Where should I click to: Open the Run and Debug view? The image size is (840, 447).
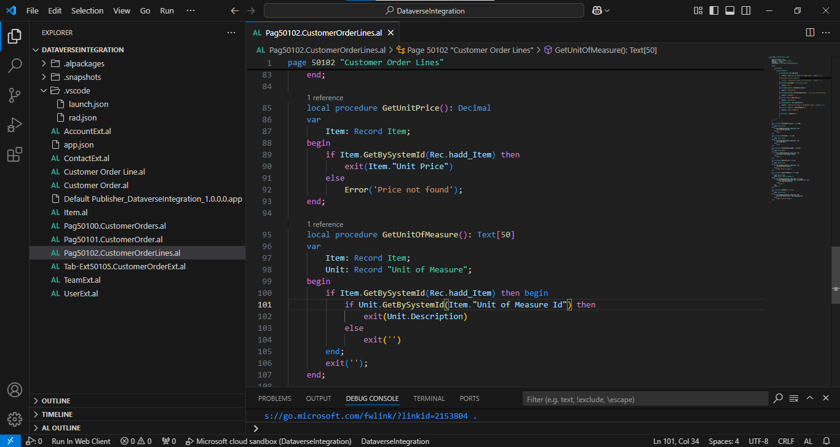pyautogui.click(x=15, y=125)
